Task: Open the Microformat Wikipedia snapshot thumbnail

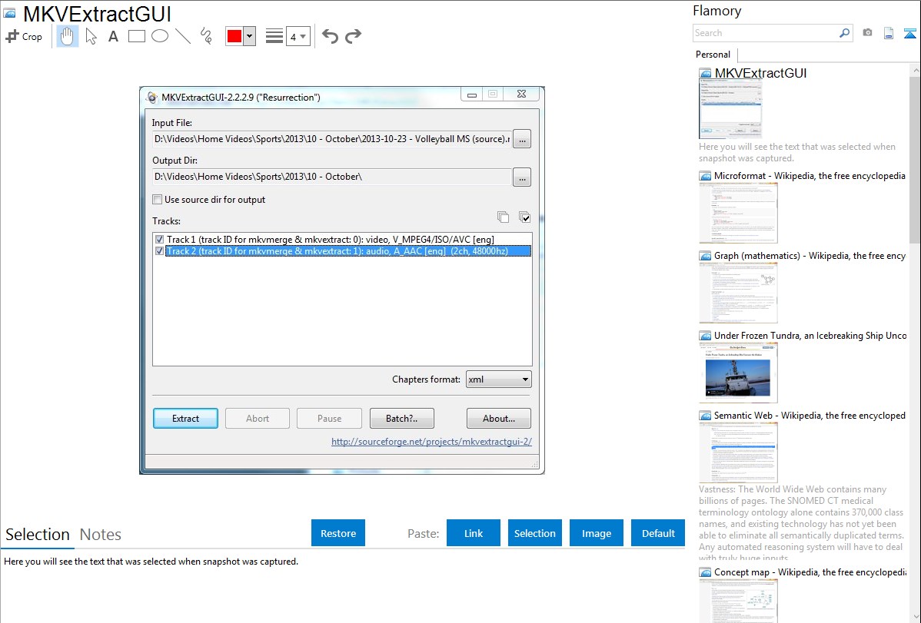Action: 738,213
